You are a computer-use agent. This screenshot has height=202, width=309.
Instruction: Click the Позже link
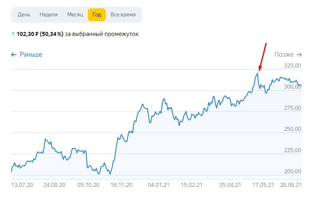tap(284, 55)
